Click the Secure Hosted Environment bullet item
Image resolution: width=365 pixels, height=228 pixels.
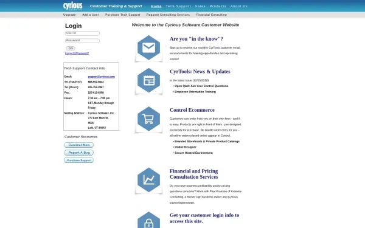[x=193, y=153]
